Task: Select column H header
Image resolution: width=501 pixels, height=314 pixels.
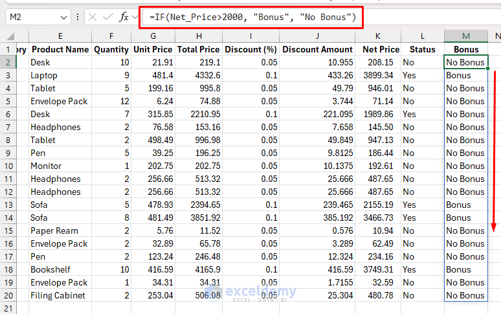Action: click(199, 36)
